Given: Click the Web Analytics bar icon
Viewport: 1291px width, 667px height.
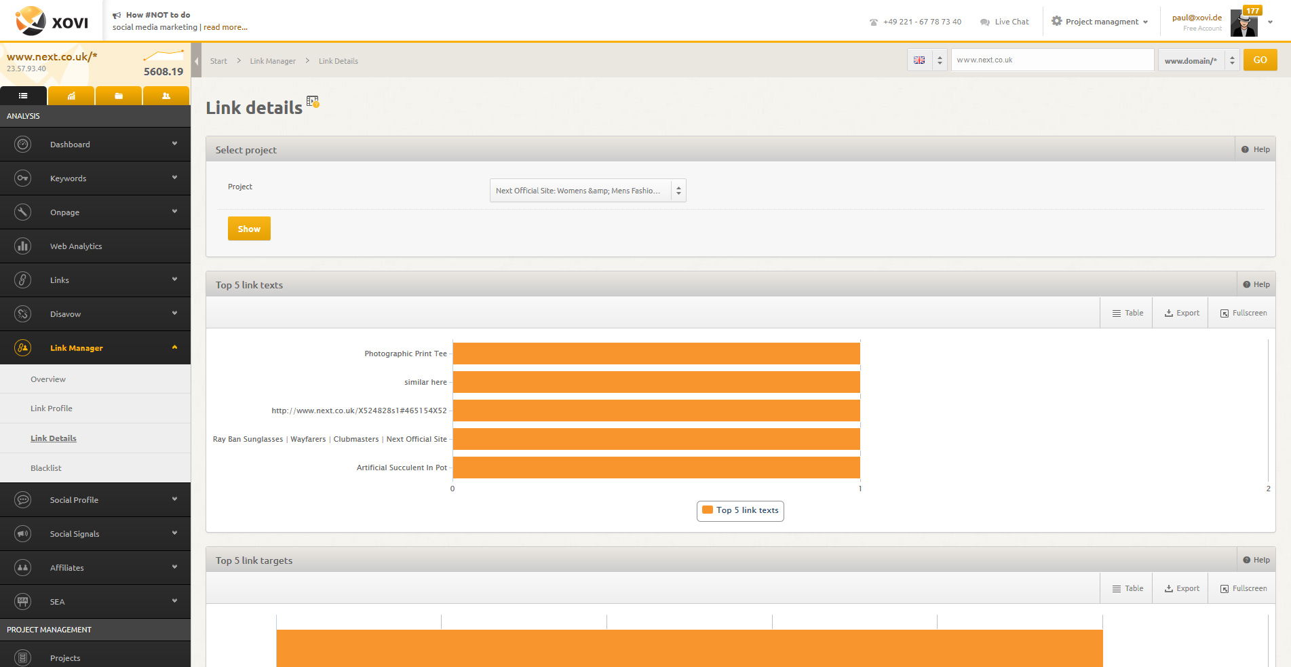Looking at the screenshot, I should pos(23,246).
